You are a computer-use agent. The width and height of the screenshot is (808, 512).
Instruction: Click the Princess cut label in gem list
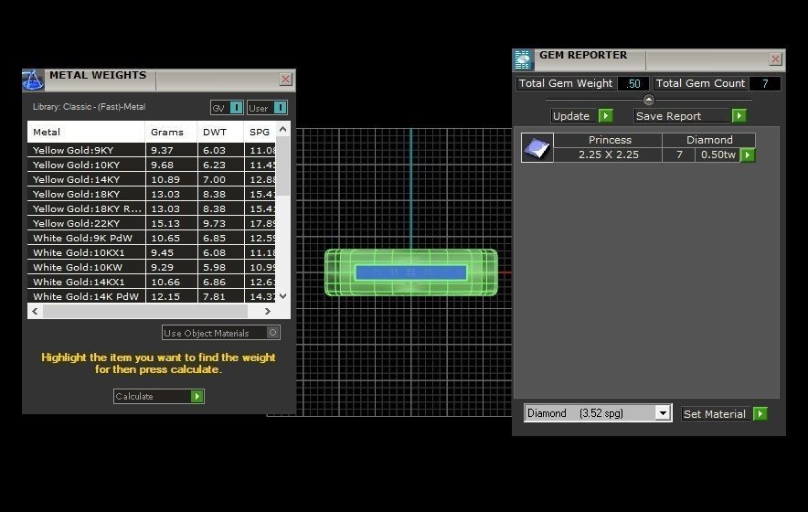tap(610, 140)
